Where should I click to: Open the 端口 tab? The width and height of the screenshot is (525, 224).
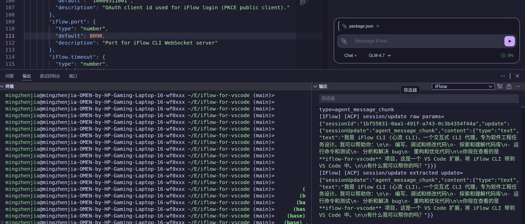coord(73,76)
